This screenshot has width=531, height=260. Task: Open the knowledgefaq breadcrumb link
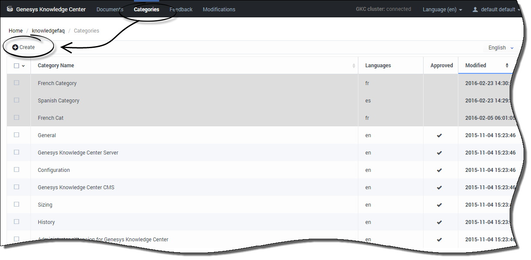pos(48,31)
